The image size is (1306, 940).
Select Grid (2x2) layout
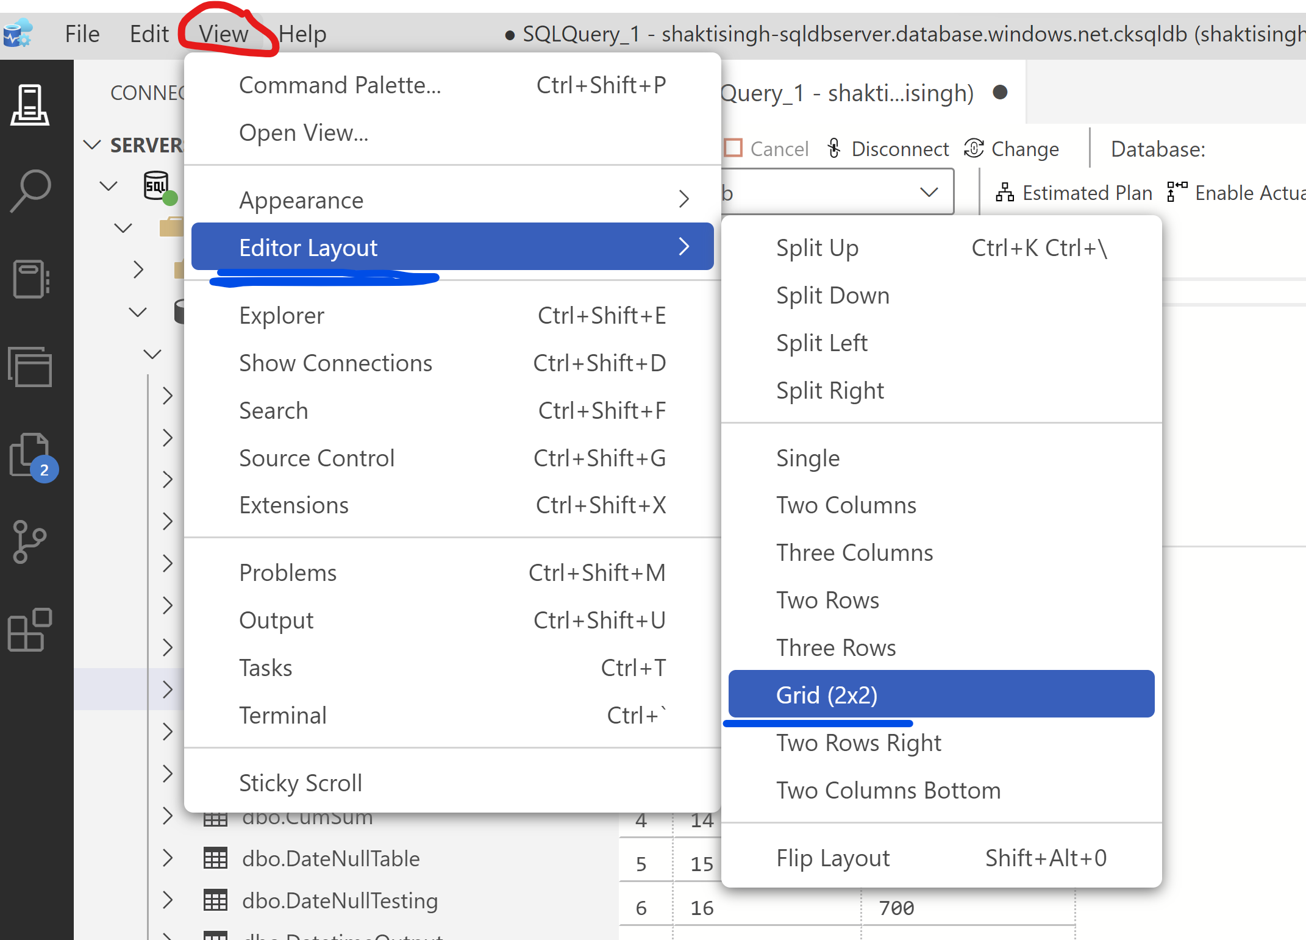(x=941, y=694)
